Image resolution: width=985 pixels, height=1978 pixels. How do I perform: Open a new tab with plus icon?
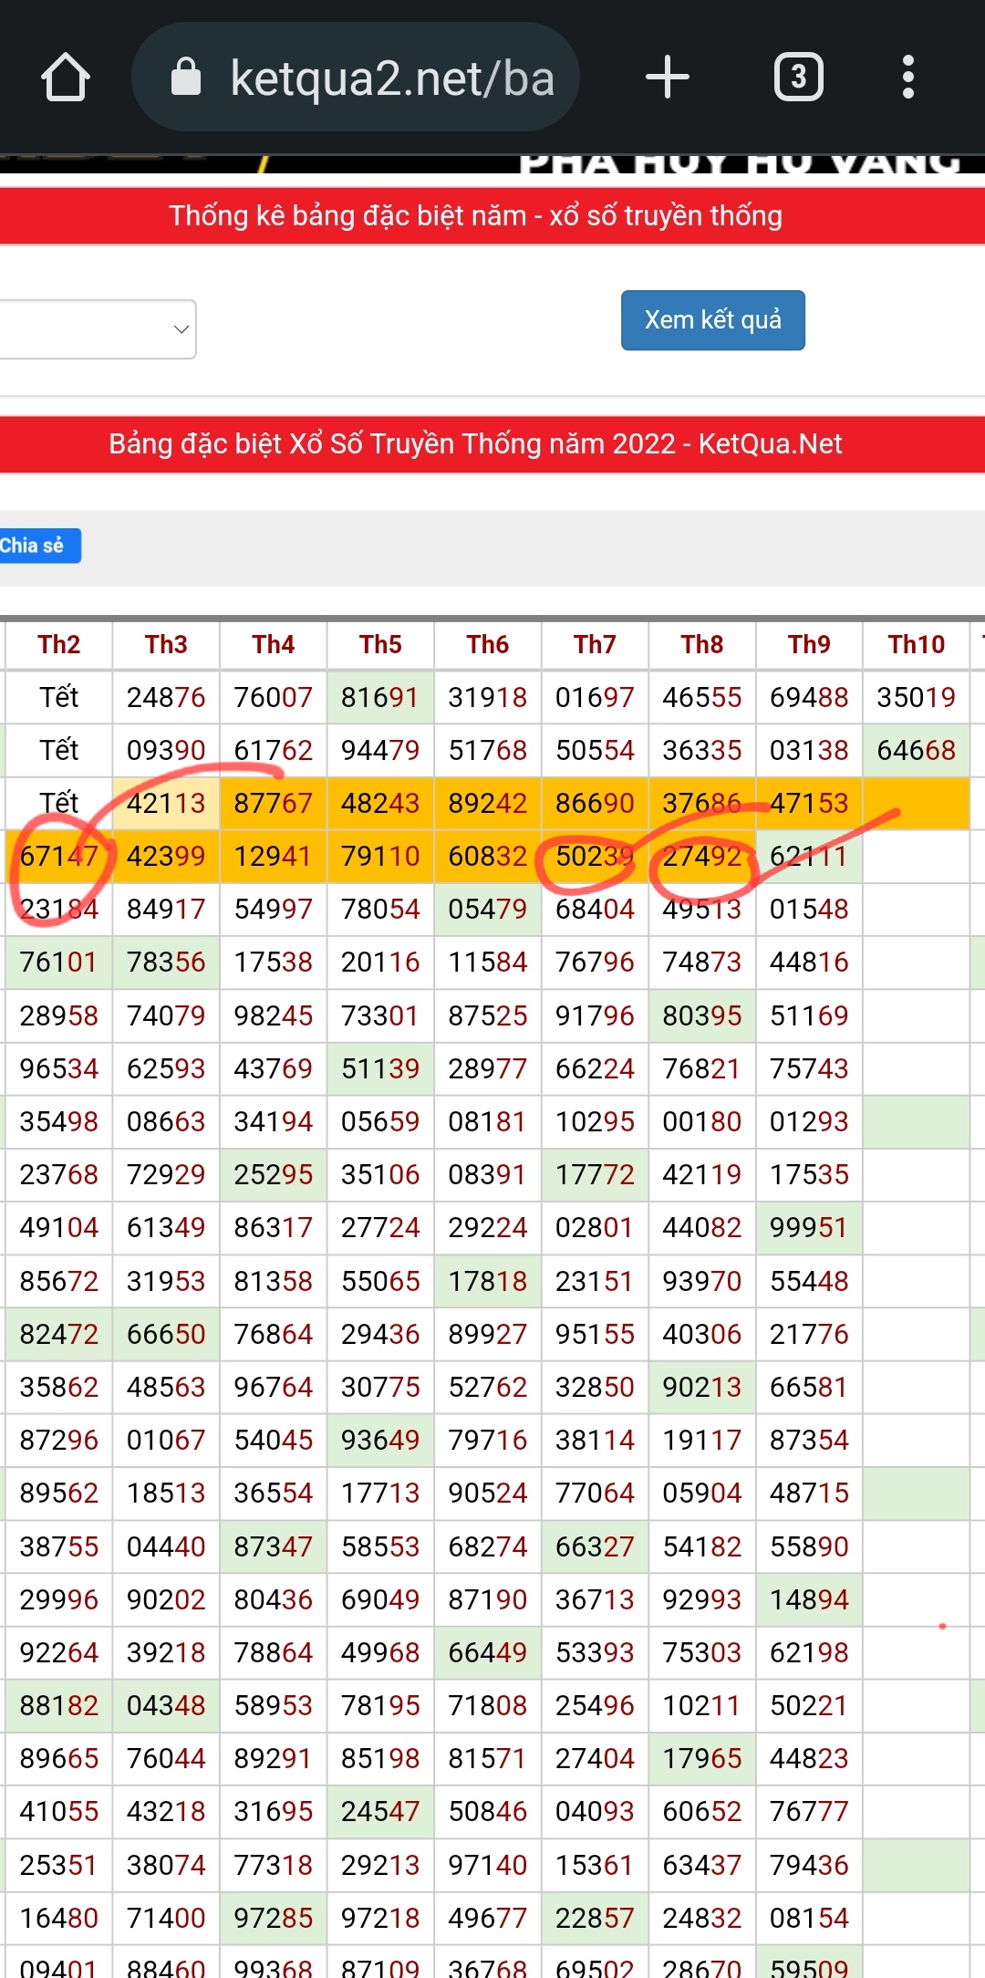pyautogui.click(x=667, y=77)
